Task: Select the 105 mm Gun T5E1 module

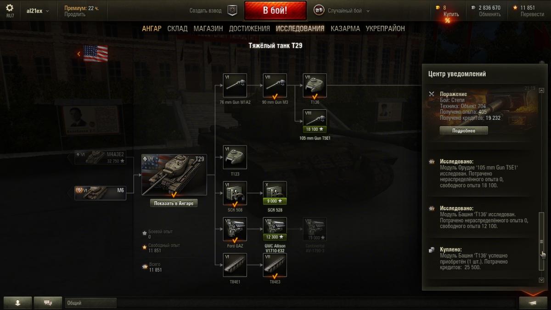Action: pos(315,122)
